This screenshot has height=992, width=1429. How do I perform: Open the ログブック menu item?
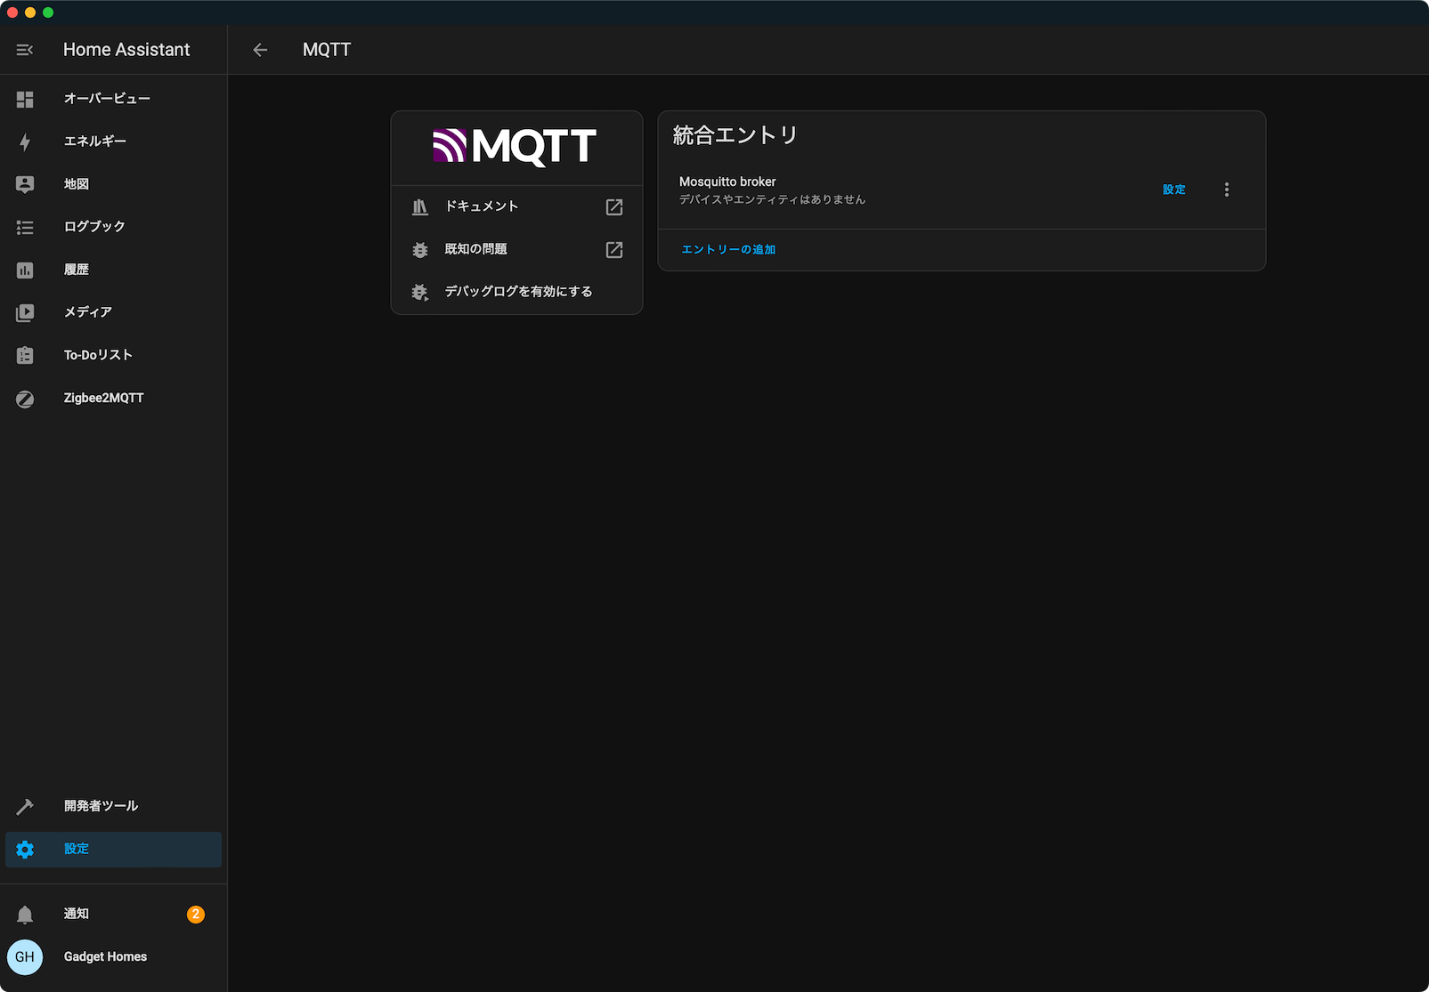(113, 227)
